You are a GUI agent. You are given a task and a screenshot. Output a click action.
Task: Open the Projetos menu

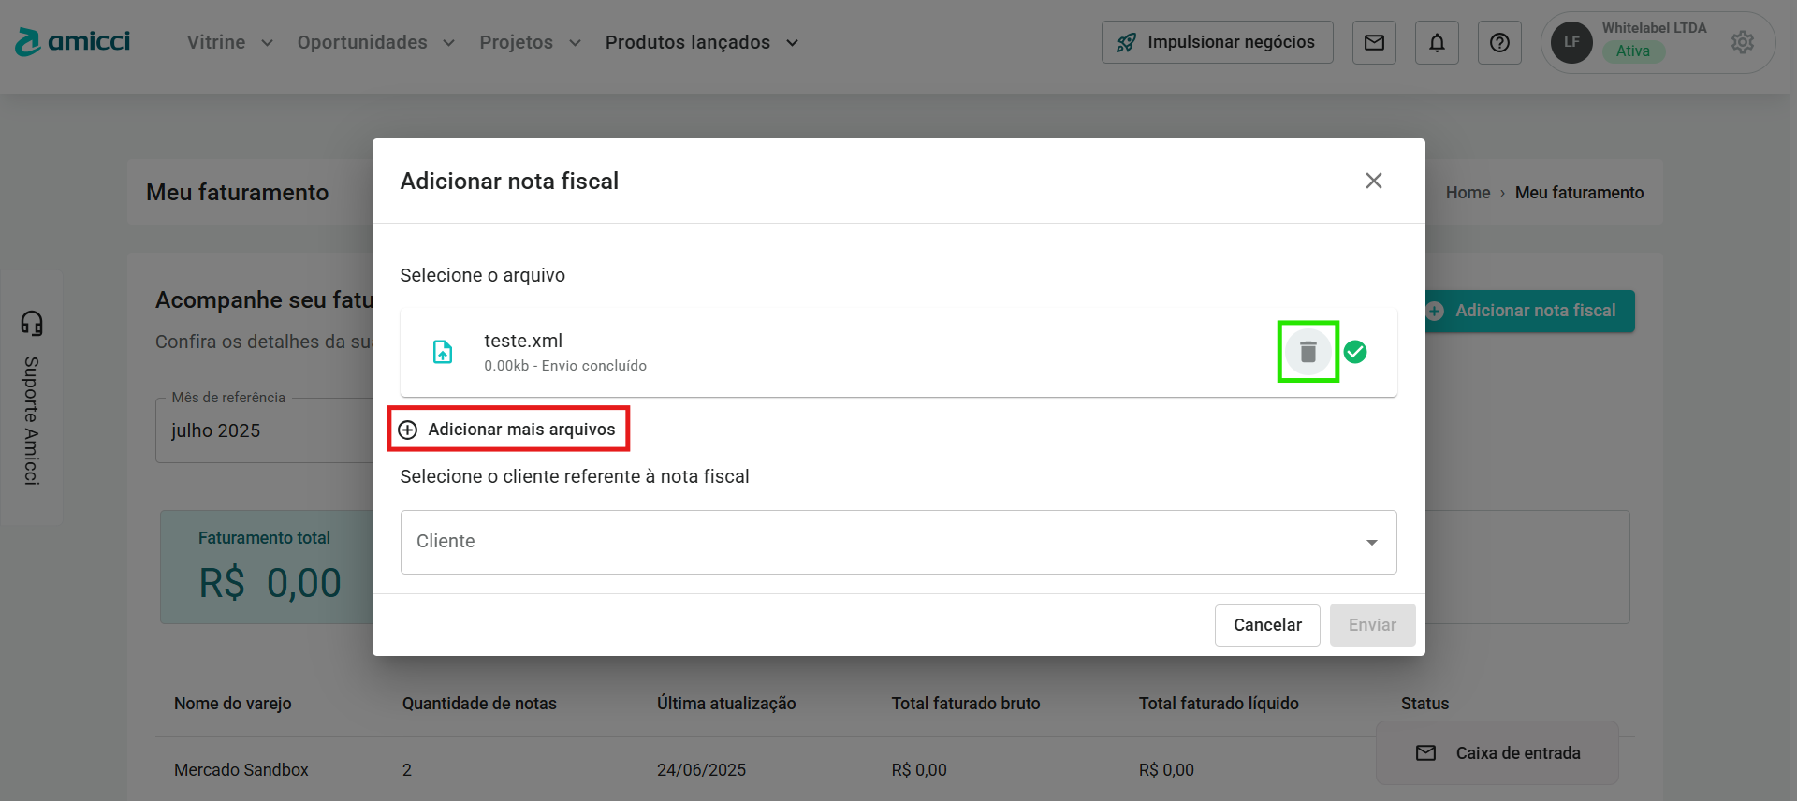pyautogui.click(x=530, y=43)
